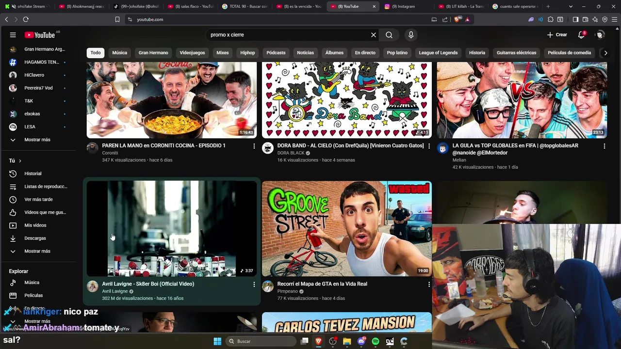621x349 pixels.
Task: Open a new browser tab
Action: click(x=548, y=6)
